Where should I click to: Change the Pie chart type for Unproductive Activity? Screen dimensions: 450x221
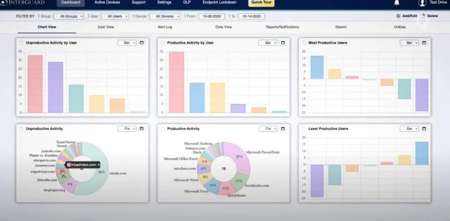click(x=127, y=129)
